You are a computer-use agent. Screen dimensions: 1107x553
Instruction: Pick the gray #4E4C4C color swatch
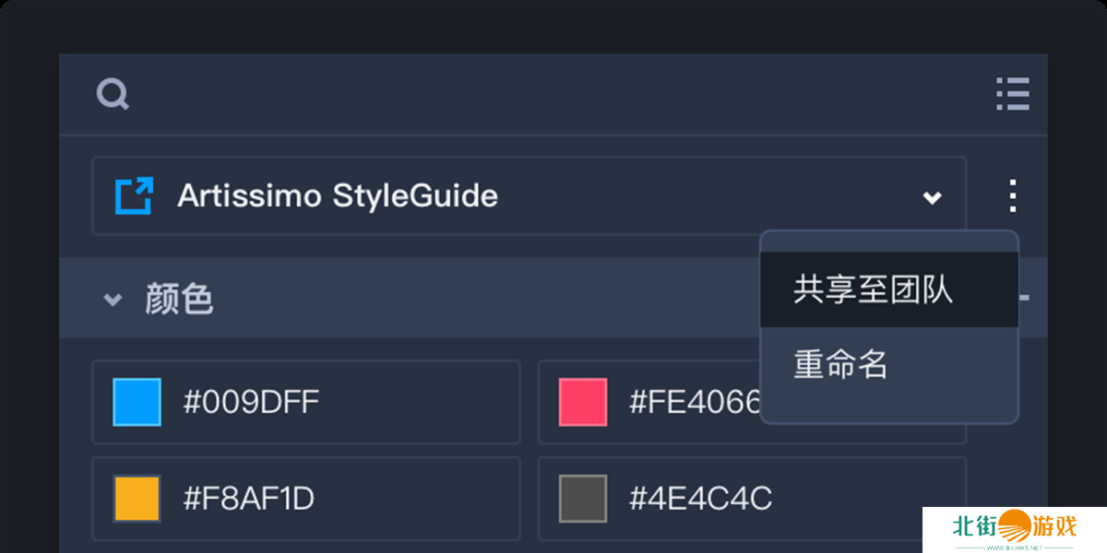[583, 499]
